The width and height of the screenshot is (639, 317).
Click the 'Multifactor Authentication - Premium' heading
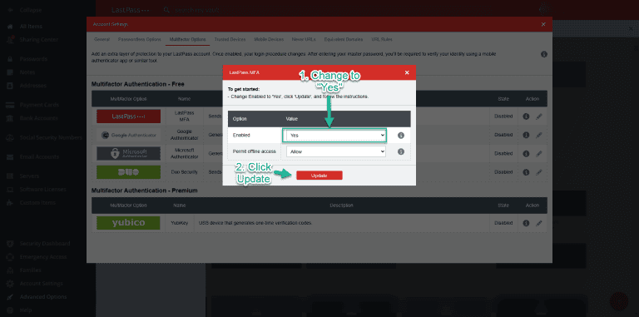point(144,191)
